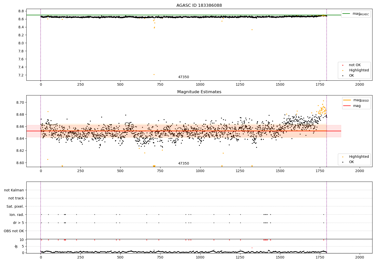Click the '8.62' y-tick in Magnitude Estimates plot
This screenshot has width=376, height=263.
click(x=20, y=151)
